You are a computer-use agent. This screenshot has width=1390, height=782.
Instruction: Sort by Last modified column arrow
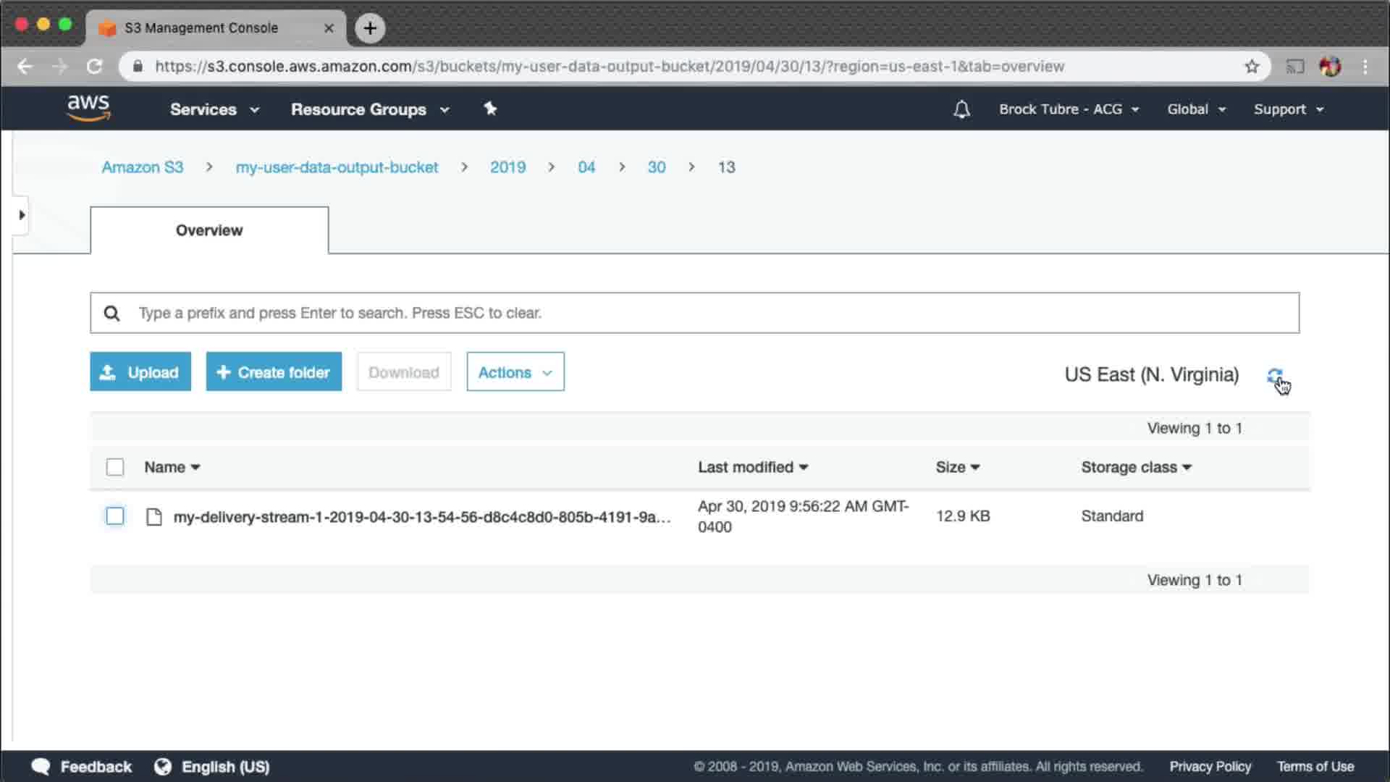pyautogui.click(x=804, y=468)
